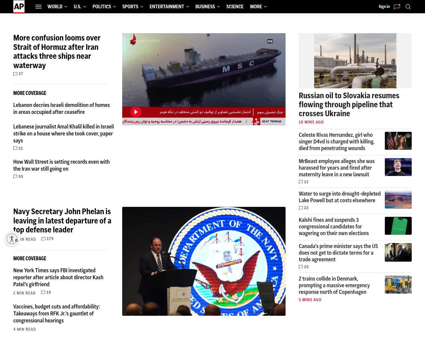The image size is (425, 340).
Task: Open the hamburger navigation menu
Action: (39, 7)
